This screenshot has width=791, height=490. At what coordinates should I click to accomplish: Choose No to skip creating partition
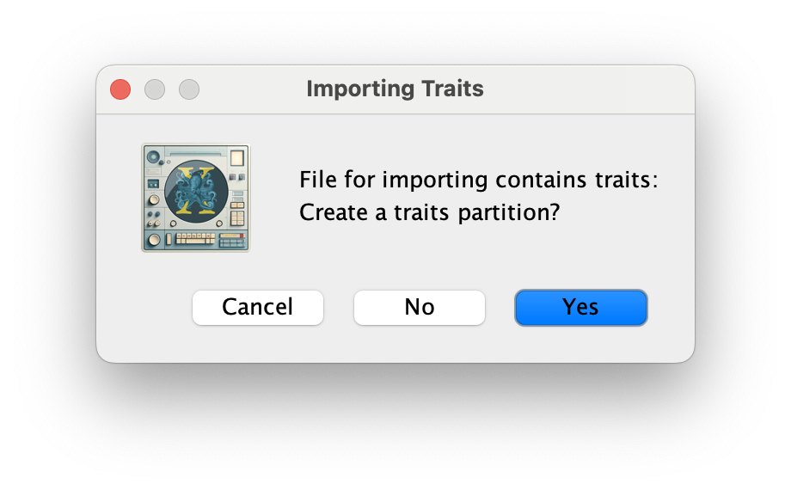pos(420,307)
